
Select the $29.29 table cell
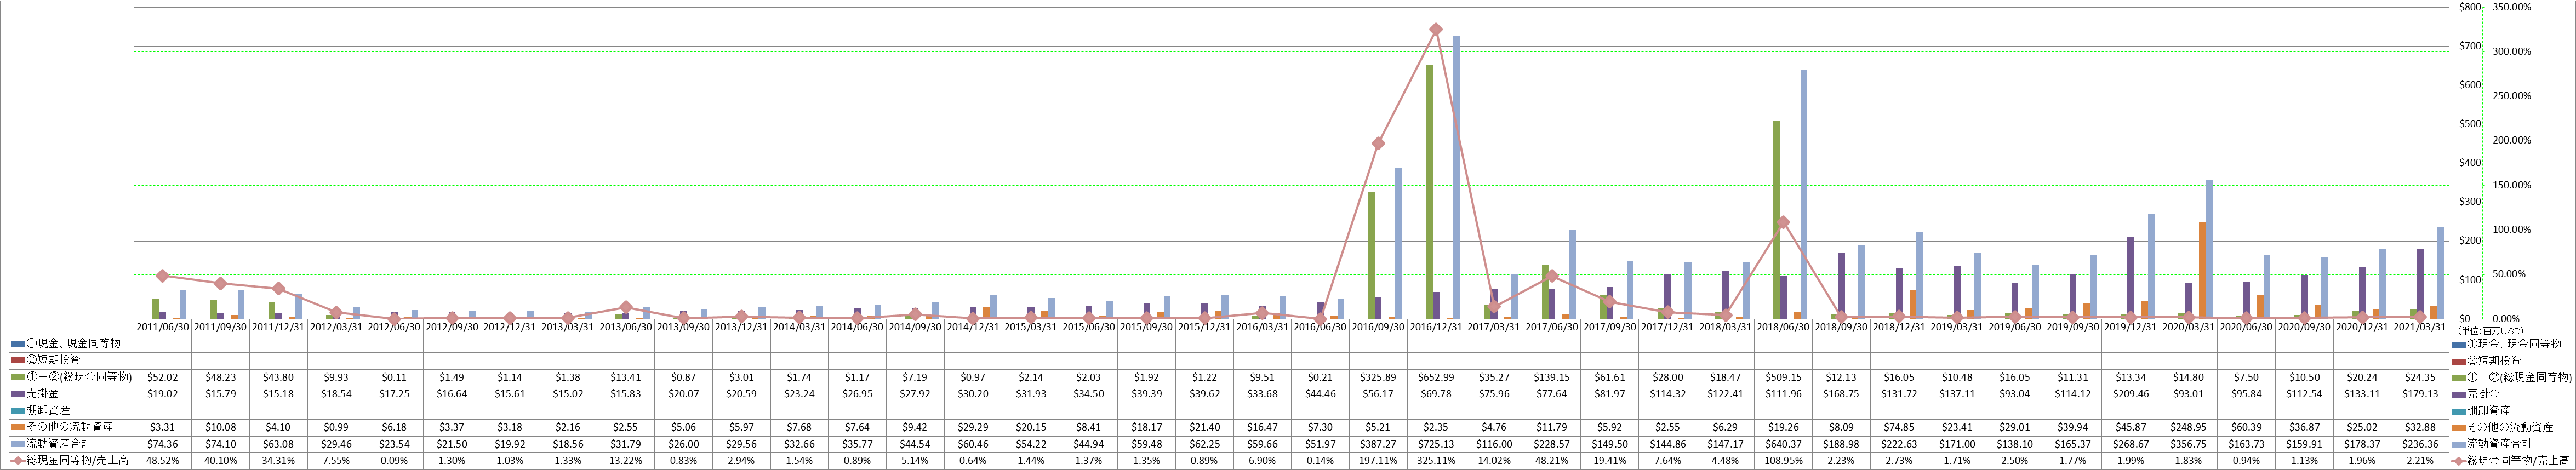[974, 427]
